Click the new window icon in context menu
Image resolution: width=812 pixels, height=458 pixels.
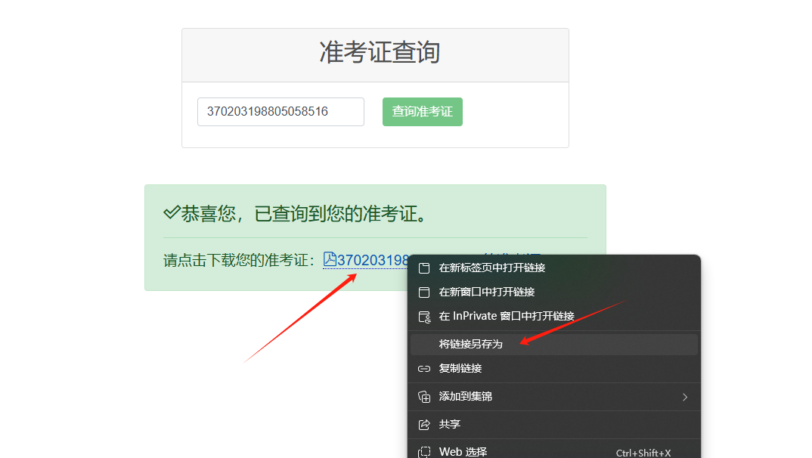(x=424, y=292)
